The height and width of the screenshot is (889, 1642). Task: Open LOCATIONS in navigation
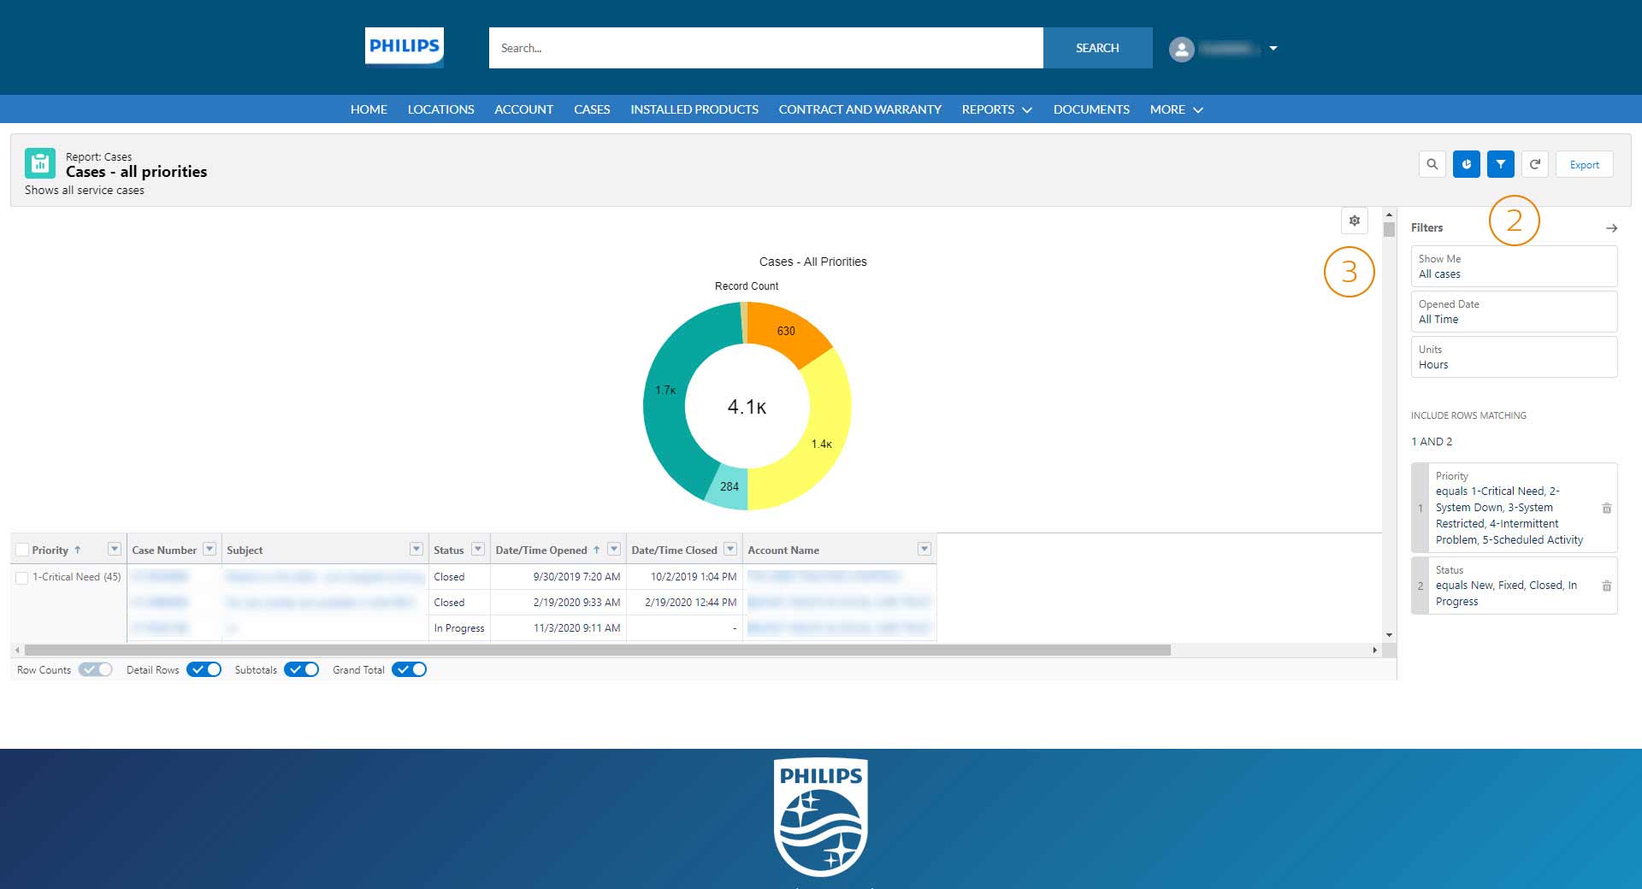click(440, 109)
